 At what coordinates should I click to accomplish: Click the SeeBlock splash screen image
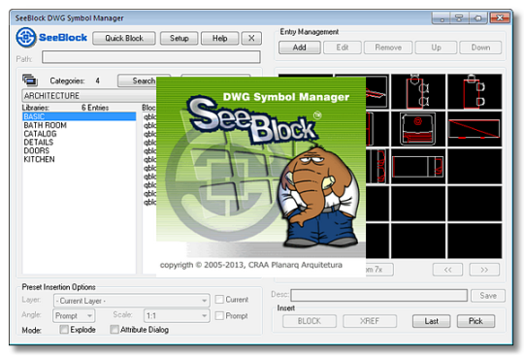(x=261, y=177)
